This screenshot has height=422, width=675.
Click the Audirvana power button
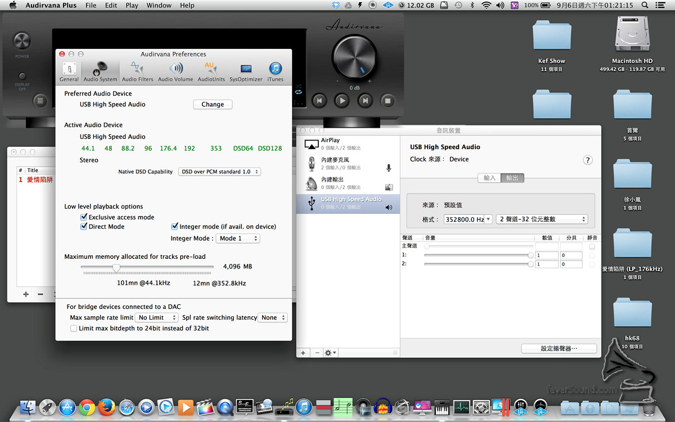click(x=22, y=41)
